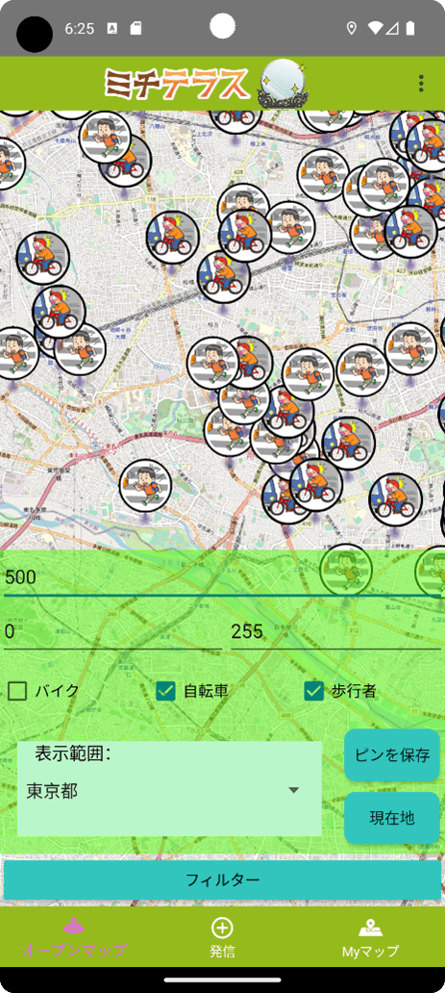Uncheck the 自転車 checkbox
Screen dimensions: 445x993
(165, 691)
